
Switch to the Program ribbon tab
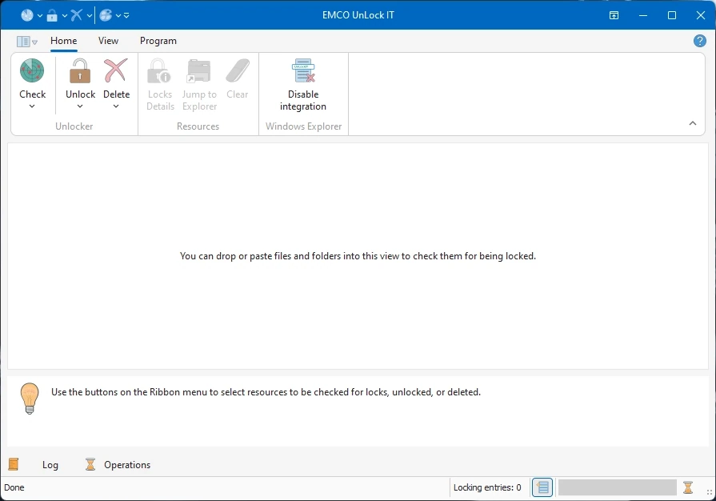158,41
